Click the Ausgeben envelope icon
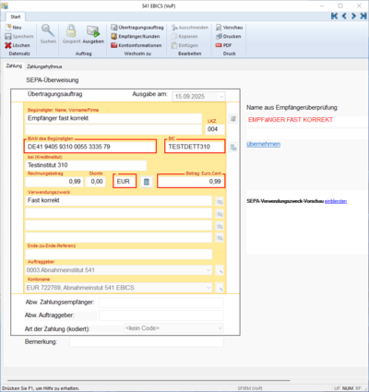 coord(93,30)
